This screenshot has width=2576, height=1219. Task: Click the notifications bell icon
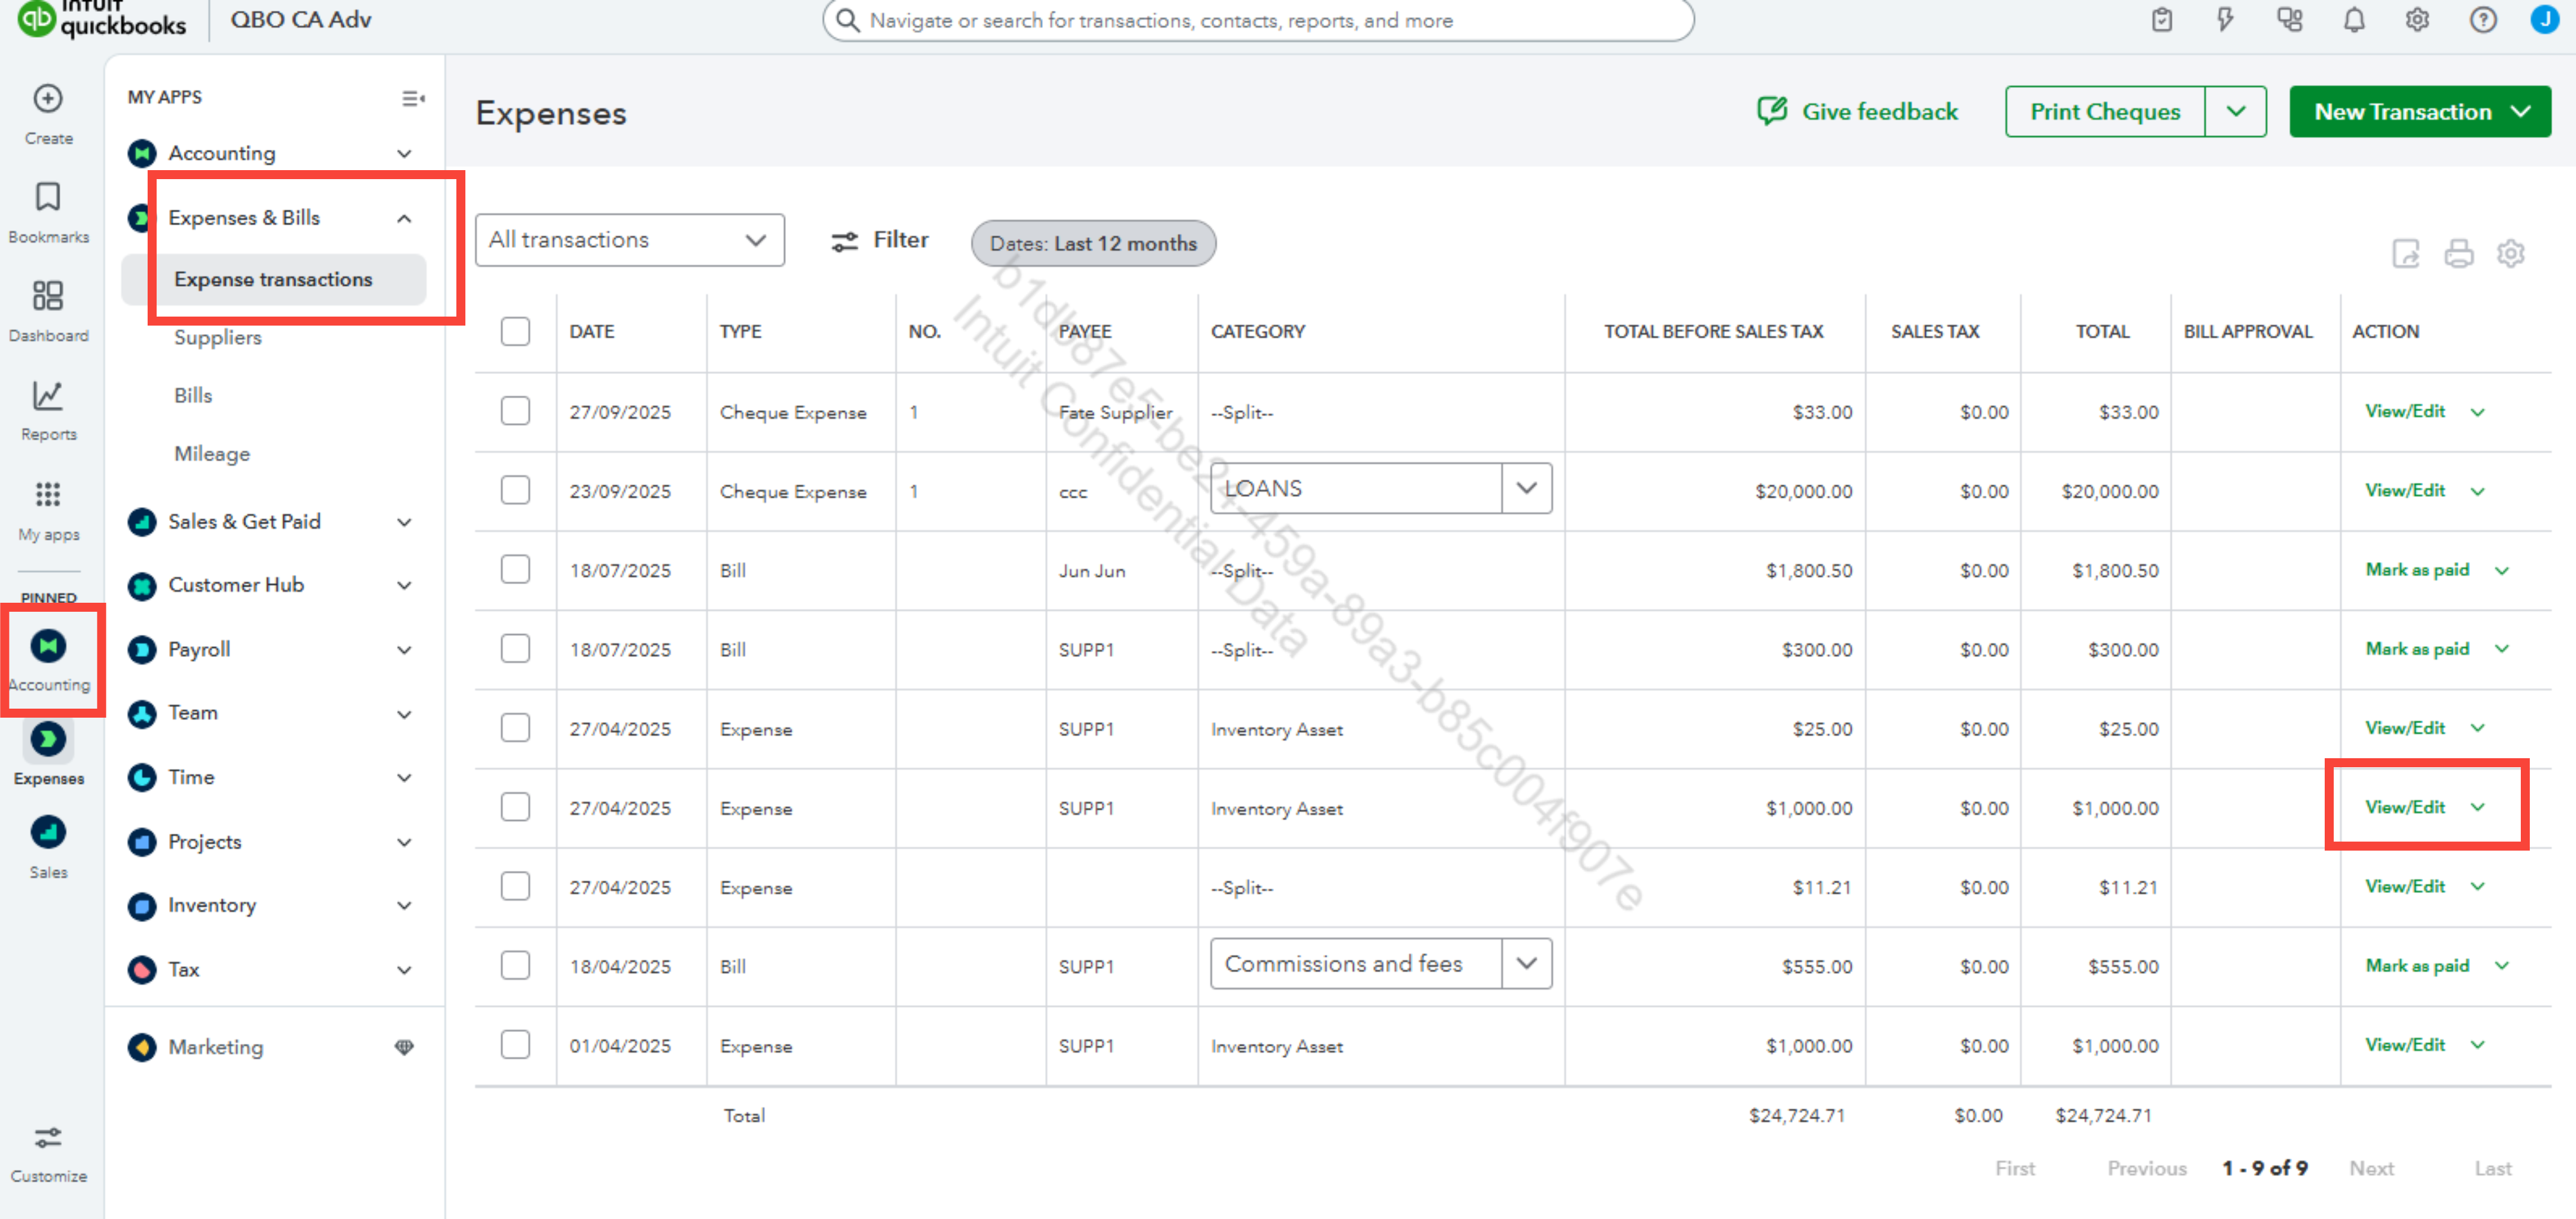[x=2354, y=20]
